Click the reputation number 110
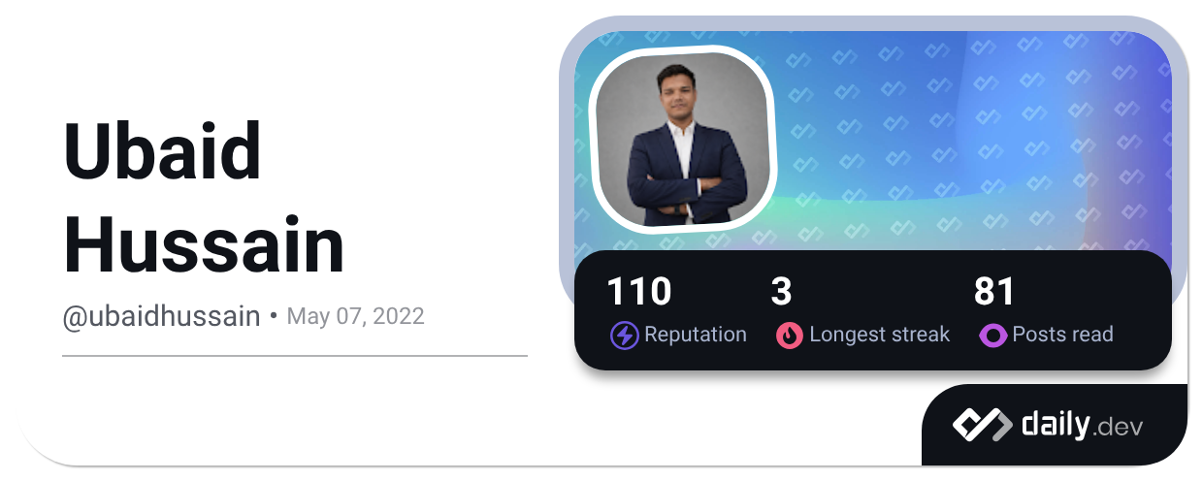Viewport: 1203px width, 481px height. pyautogui.click(x=638, y=291)
